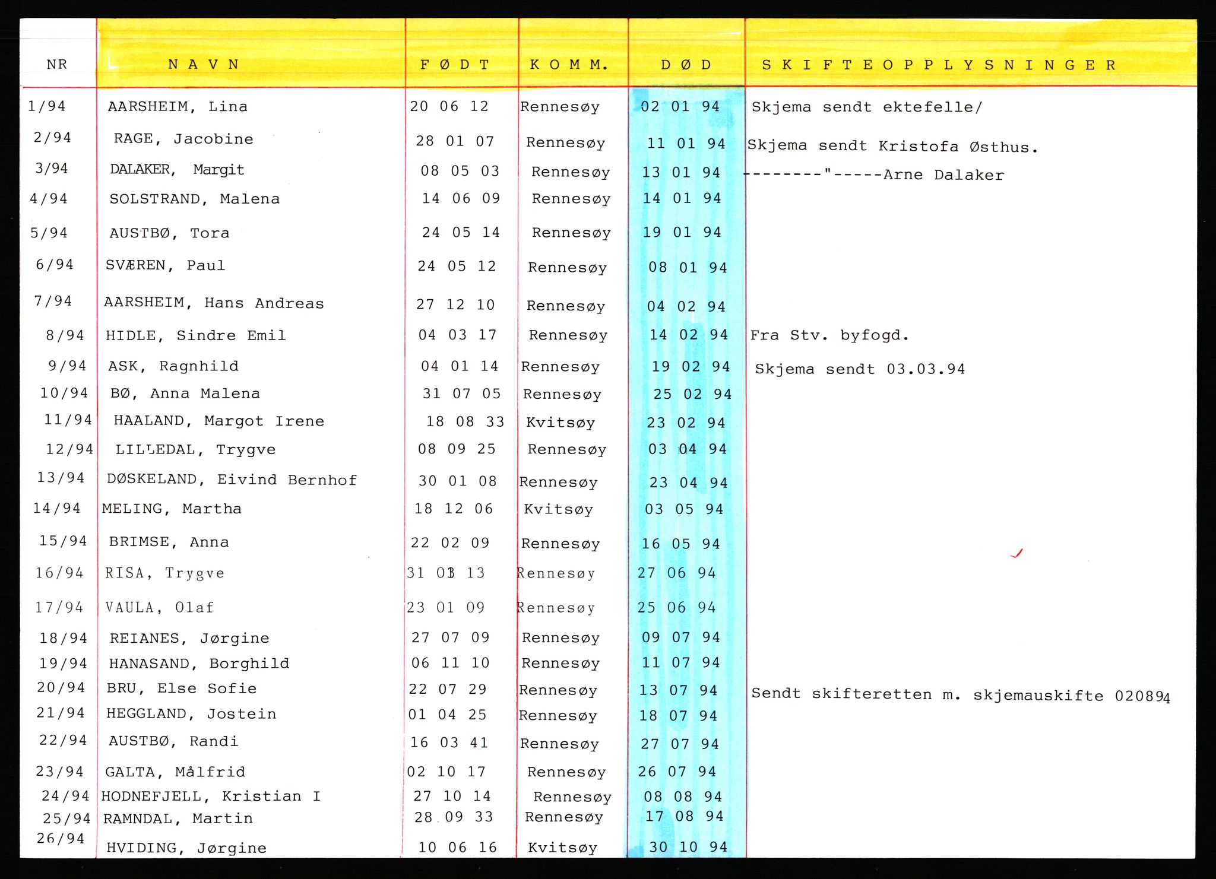Select the name DALAKER, Margit

point(177,170)
